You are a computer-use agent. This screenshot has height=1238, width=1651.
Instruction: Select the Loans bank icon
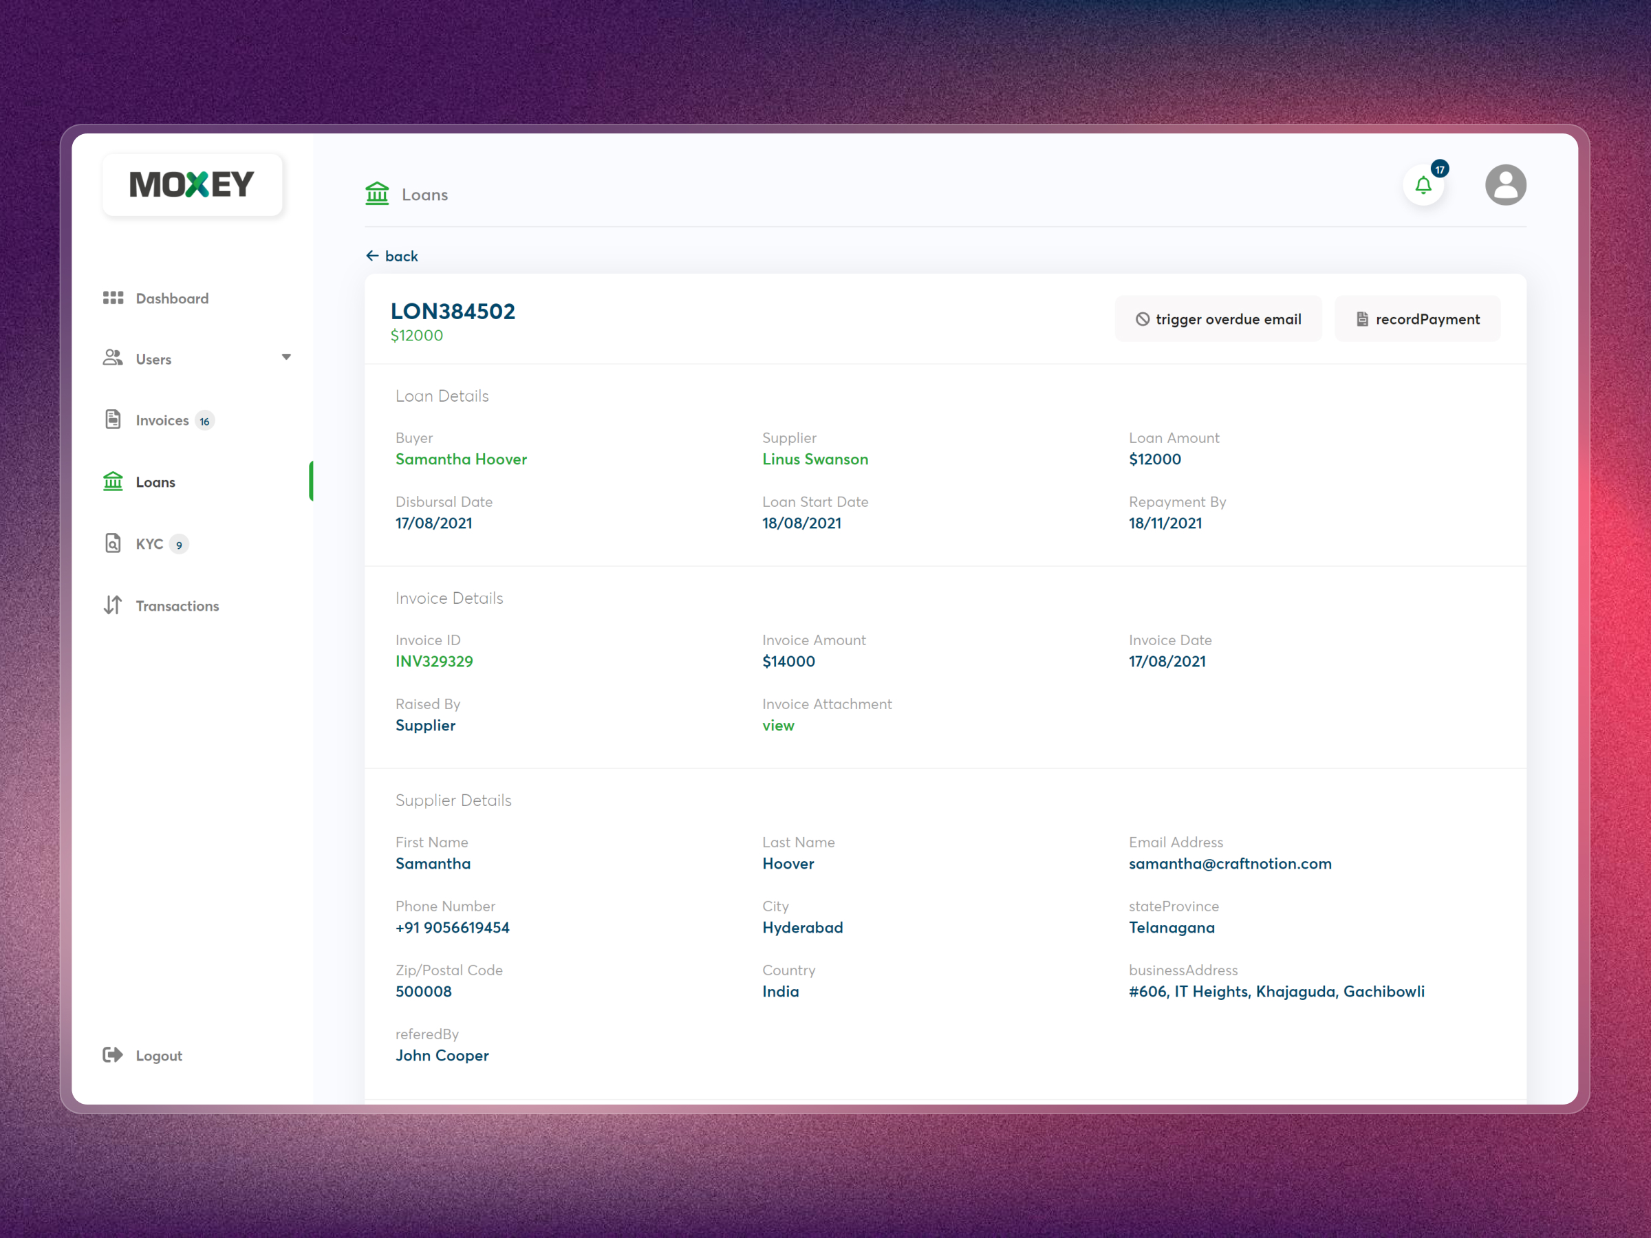pyautogui.click(x=114, y=481)
